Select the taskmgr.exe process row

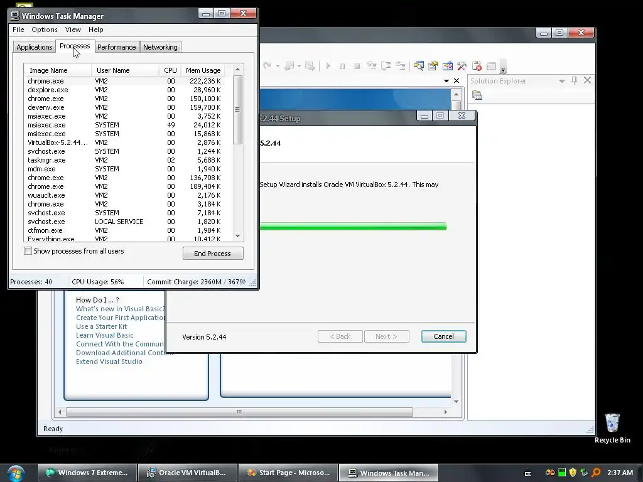[124, 160]
